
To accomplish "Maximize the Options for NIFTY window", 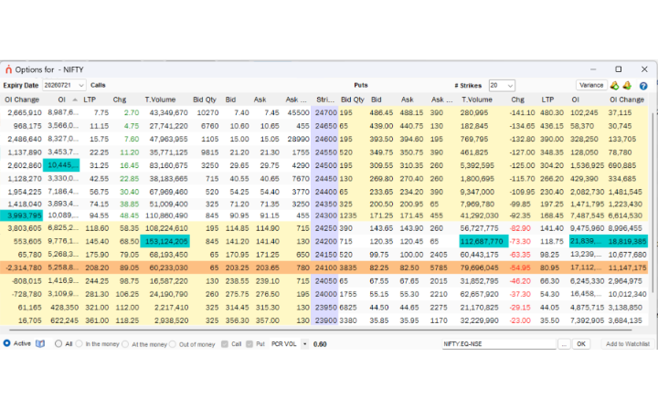I will 618,69.
